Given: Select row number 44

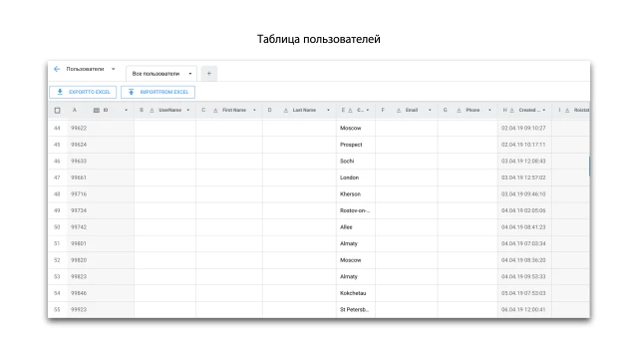Looking at the screenshot, I should click(57, 129).
